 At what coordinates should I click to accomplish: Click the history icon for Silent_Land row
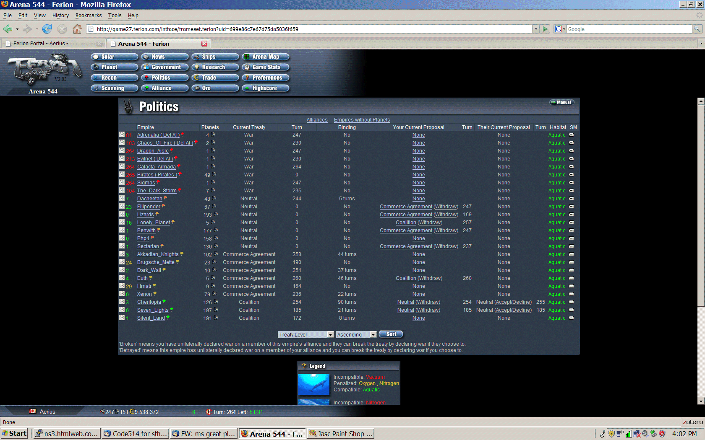122,318
